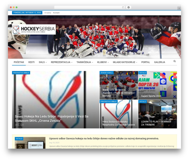Click the Upravni odbor article thumbnail image
Image resolution: width=189 pixels, height=160 pixels.
point(30,143)
